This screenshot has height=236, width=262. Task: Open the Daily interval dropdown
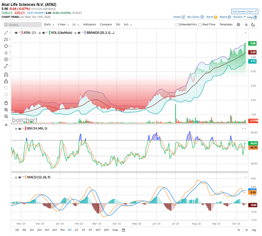point(49,25)
